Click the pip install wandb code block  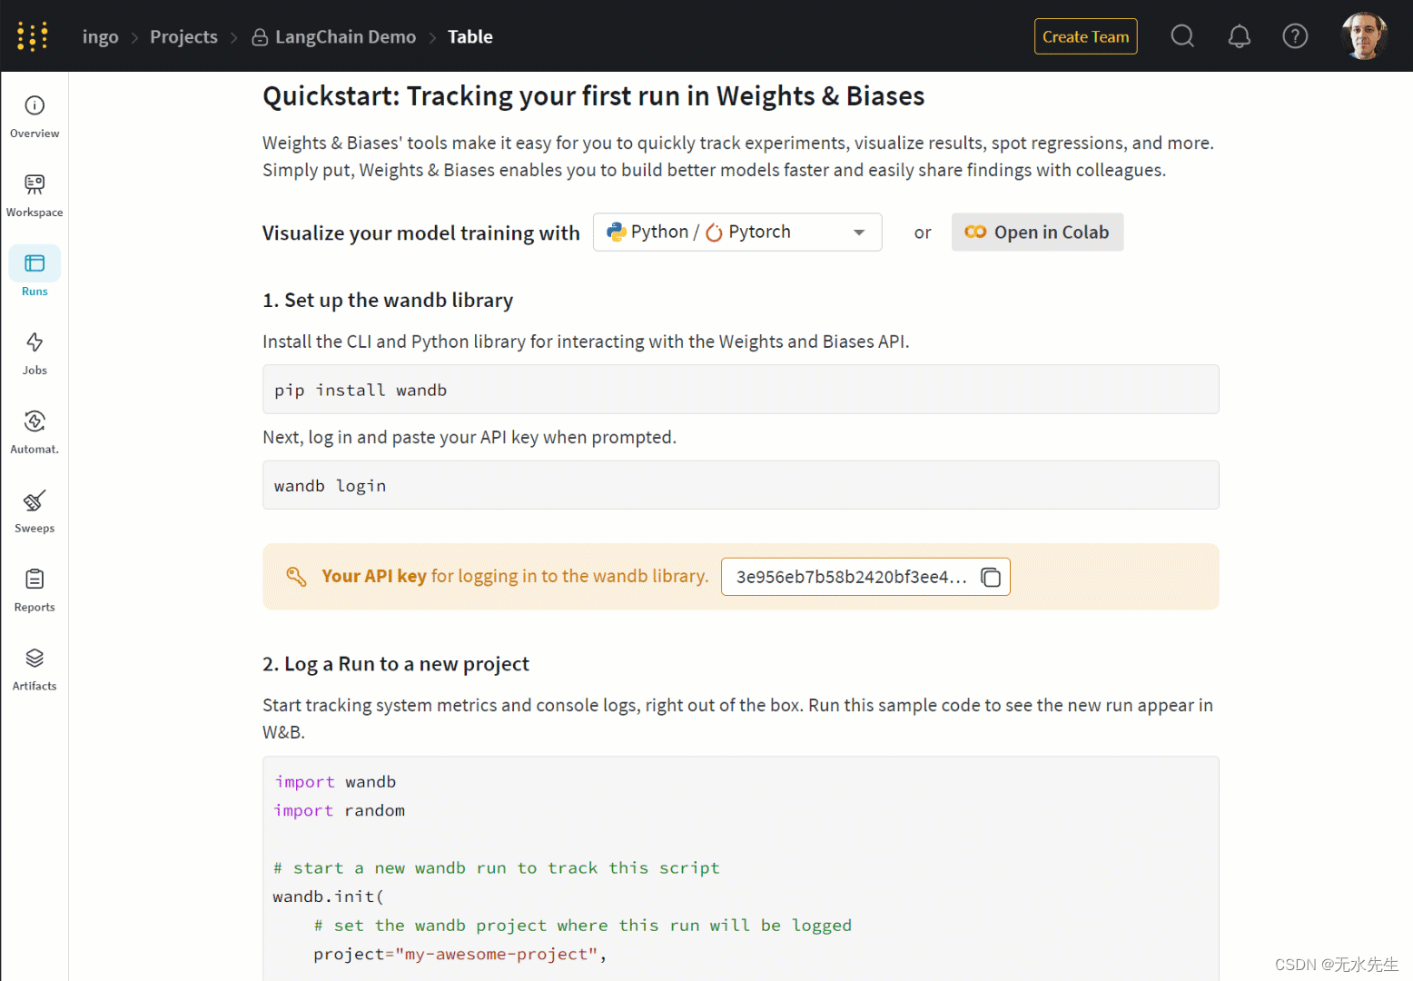click(741, 390)
